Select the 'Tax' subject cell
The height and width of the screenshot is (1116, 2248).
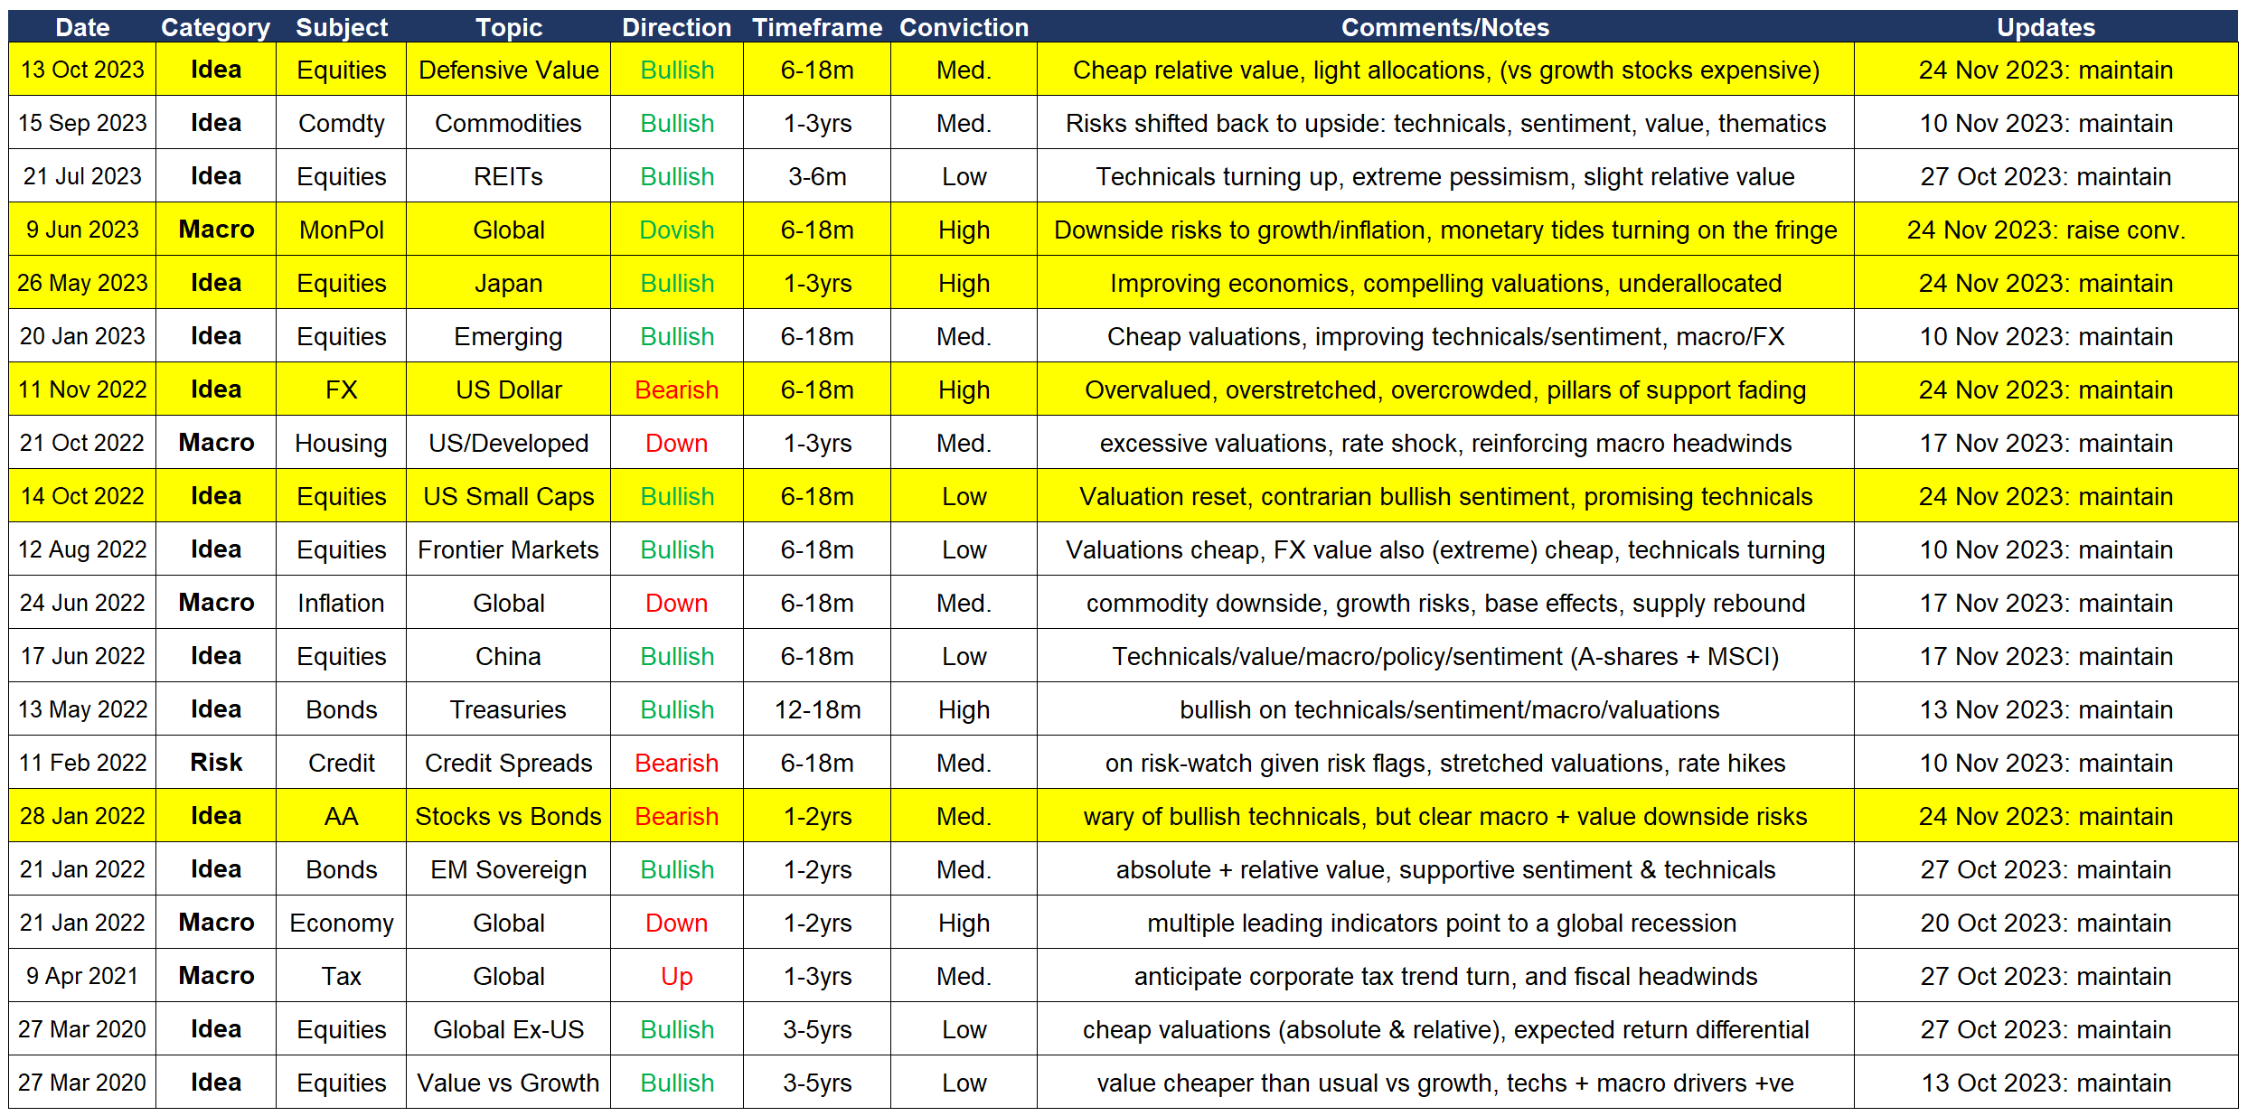coord(341,976)
